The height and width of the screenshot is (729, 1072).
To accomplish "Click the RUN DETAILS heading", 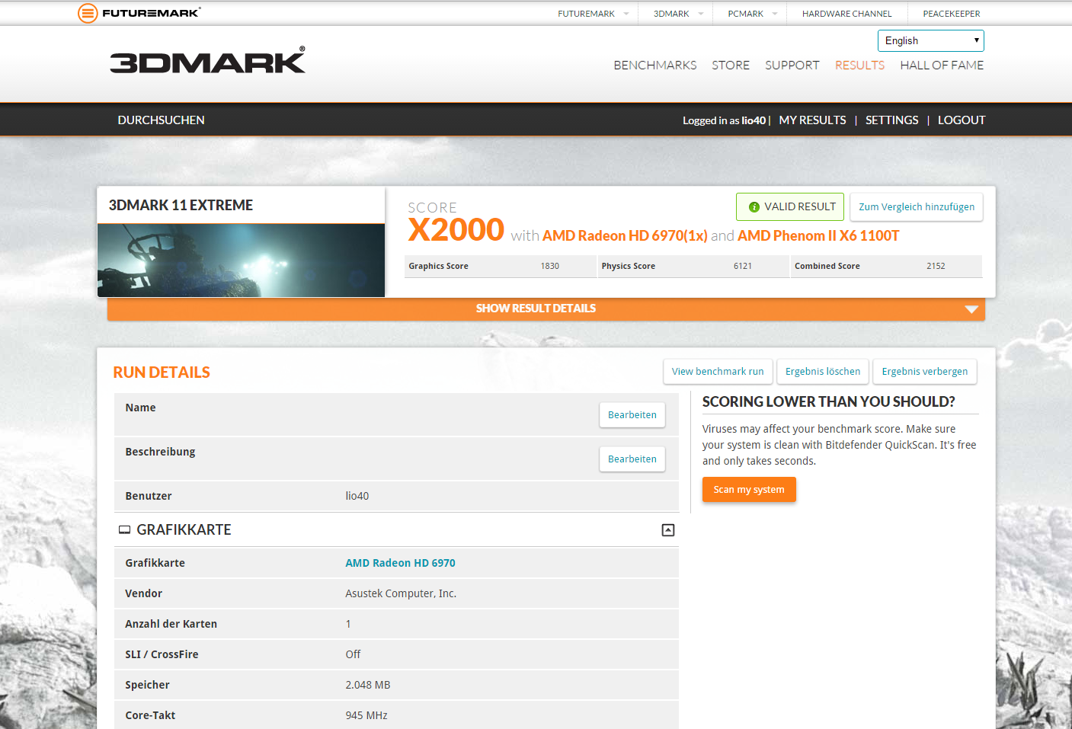I will click(162, 372).
